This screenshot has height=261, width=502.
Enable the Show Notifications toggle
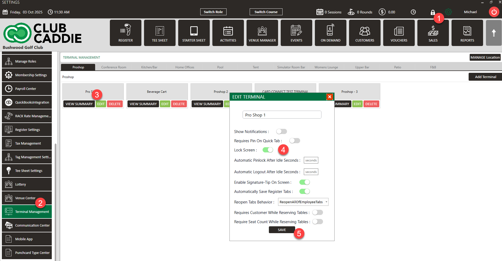click(x=281, y=131)
